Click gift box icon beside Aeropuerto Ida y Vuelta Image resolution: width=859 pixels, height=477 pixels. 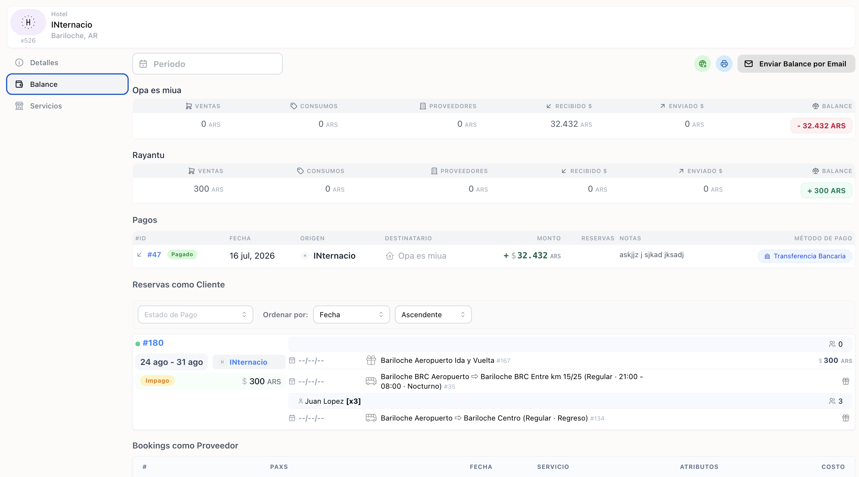click(x=371, y=360)
